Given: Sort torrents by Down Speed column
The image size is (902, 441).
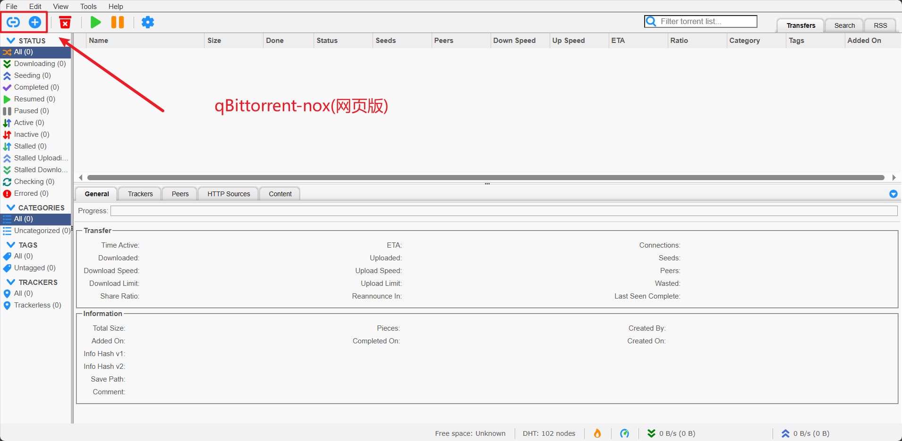Looking at the screenshot, I should [x=520, y=41].
